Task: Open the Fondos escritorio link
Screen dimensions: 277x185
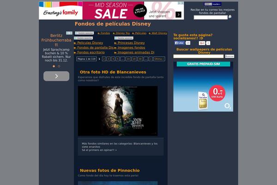Action: (x=90, y=52)
